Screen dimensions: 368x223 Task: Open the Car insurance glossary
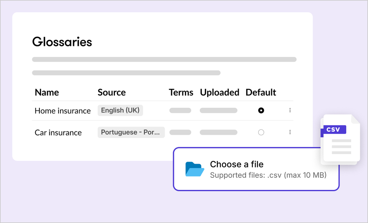tap(58, 133)
